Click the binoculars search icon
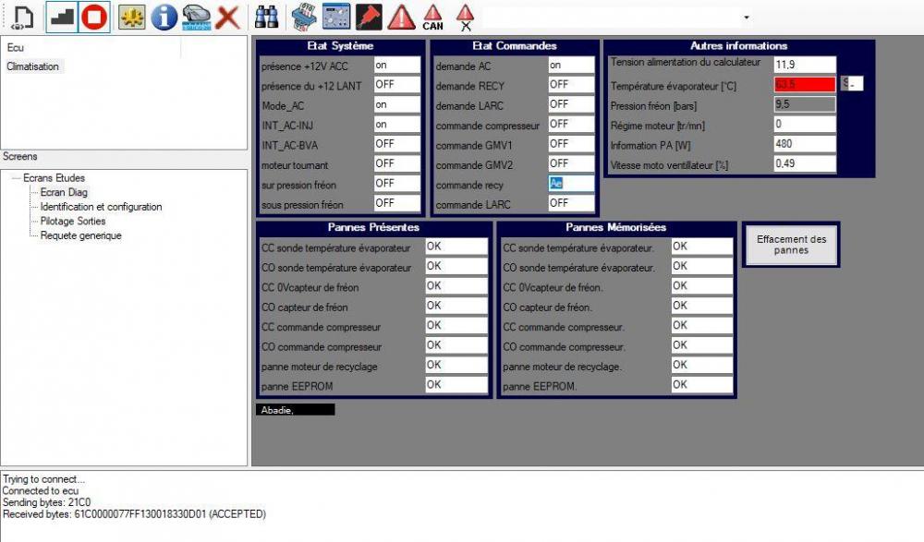The width and height of the screenshot is (924, 542). pyautogui.click(x=266, y=18)
